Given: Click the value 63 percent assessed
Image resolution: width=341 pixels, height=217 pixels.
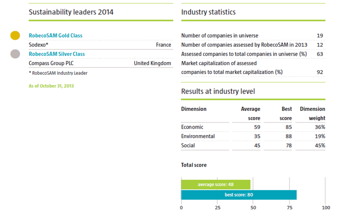Looking at the screenshot, I should coord(320,54).
